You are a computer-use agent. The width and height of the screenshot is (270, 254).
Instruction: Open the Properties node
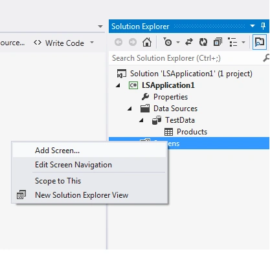[x=170, y=97]
